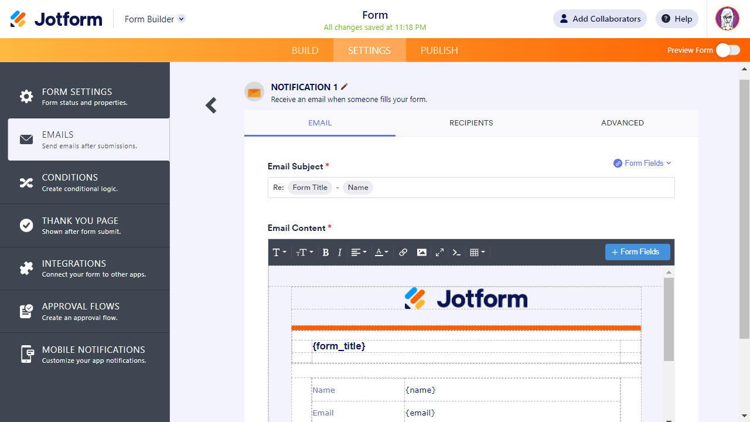Open the source code view icon

coord(457,253)
